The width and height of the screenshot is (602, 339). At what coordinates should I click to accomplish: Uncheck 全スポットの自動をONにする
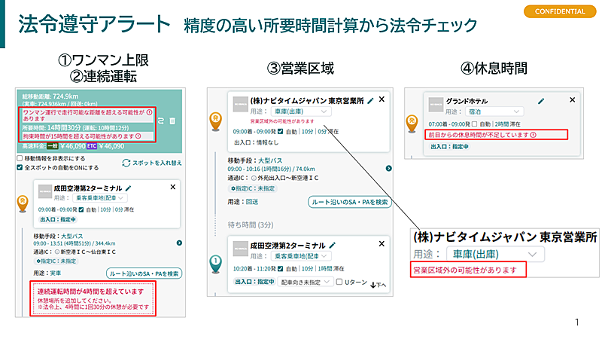point(20,167)
